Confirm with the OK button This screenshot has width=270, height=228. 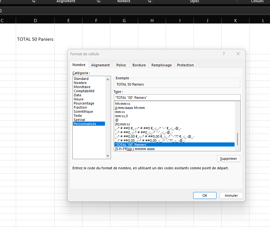205,195
